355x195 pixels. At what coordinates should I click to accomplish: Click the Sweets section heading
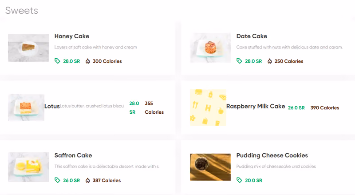22,10
